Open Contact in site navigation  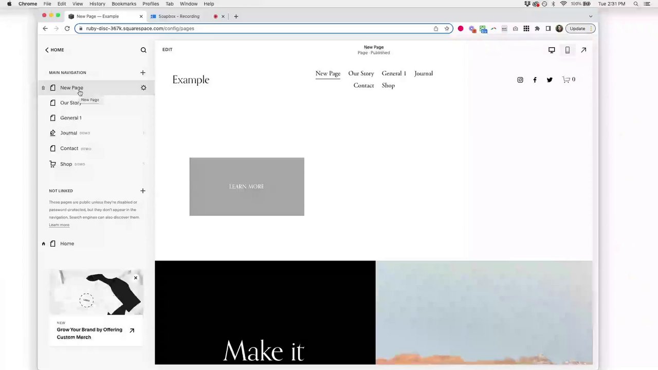pyautogui.click(x=363, y=86)
